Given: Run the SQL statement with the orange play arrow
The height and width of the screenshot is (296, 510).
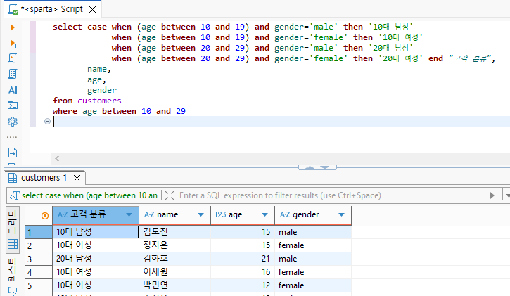Looking at the screenshot, I should pyautogui.click(x=13, y=27).
